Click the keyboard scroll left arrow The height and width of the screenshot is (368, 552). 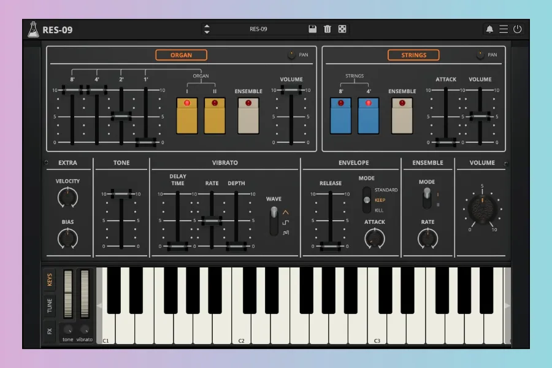click(x=99, y=305)
